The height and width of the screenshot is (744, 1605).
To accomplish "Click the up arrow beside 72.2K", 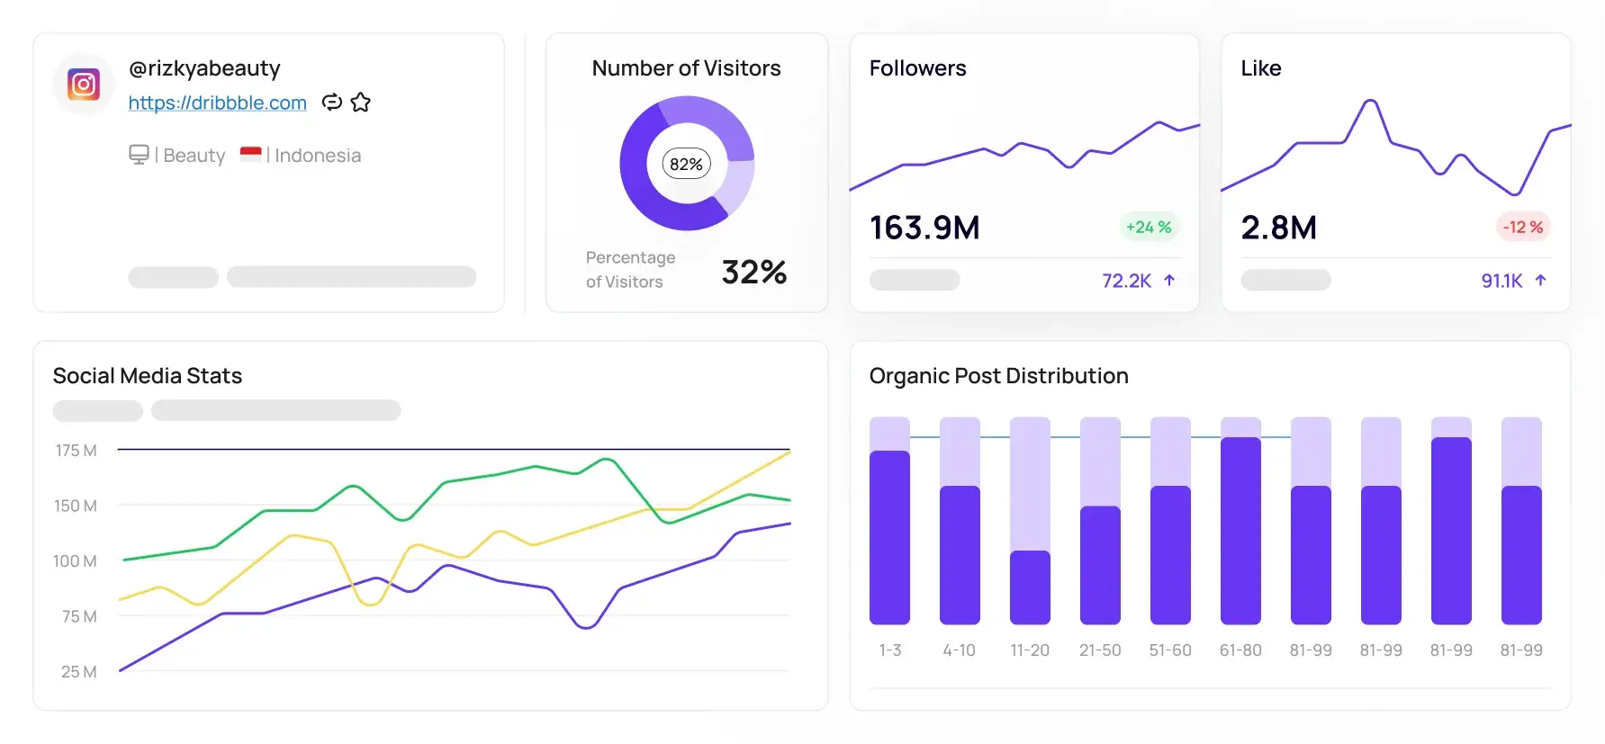I will click(x=1169, y=281).
